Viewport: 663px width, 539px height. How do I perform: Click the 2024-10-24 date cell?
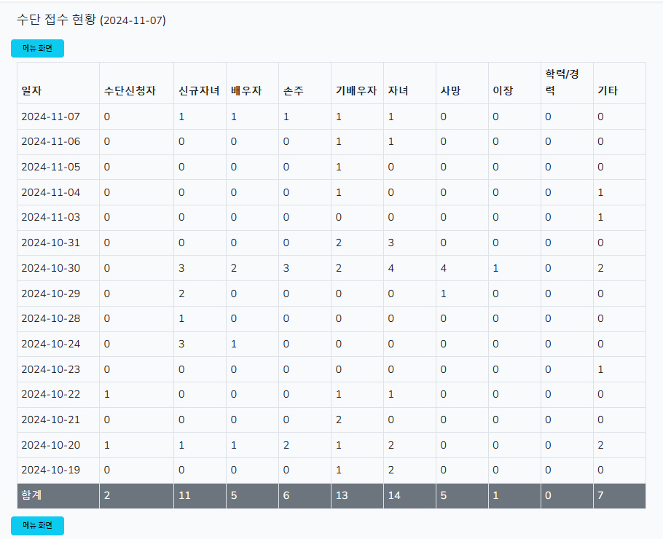(x=51, y=344)
